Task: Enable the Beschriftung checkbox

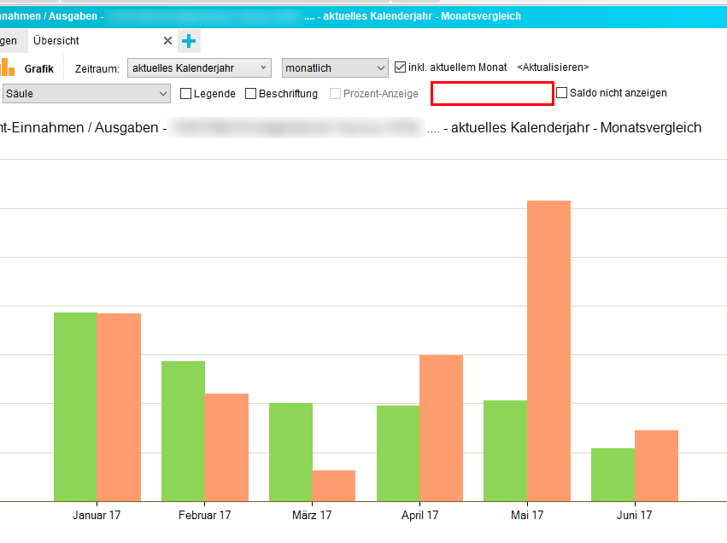Action: 250,94
